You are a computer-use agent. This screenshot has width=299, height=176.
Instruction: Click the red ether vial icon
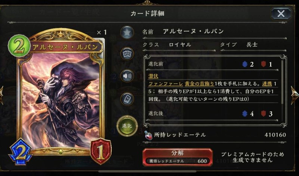click(x=148, y=135)
